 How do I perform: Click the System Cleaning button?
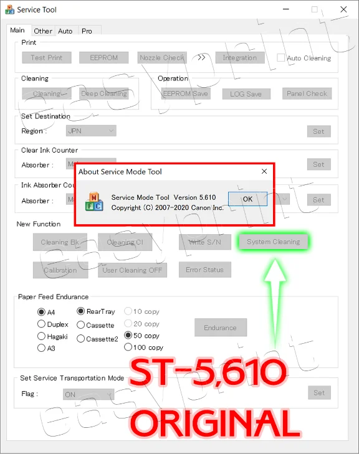click(273, 242)
